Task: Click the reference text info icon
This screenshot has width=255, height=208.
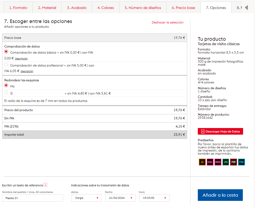Action: 45,185
